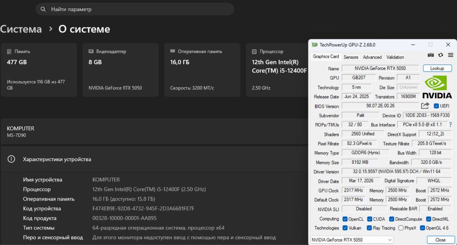Click the search magnifier icon in Settings
The image size is (457, 245).
pyautogui.click(x=43, y=9)
